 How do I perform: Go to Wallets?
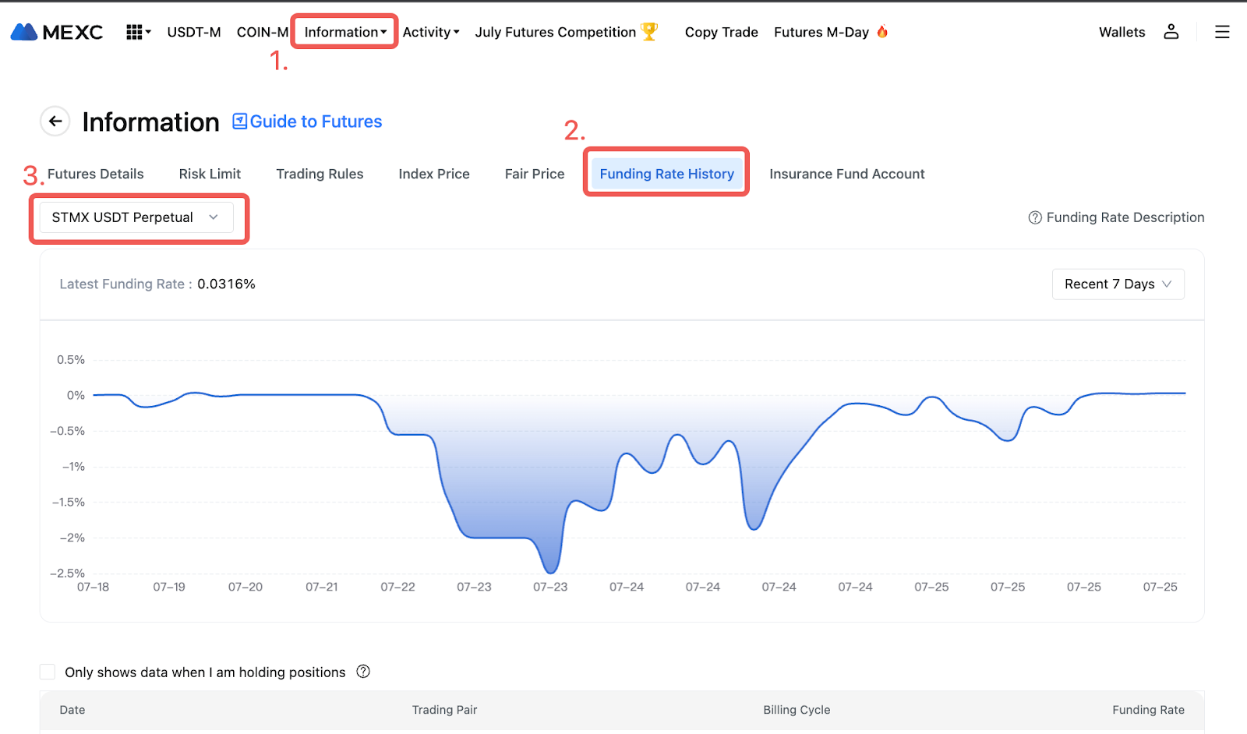point(1122,32)
